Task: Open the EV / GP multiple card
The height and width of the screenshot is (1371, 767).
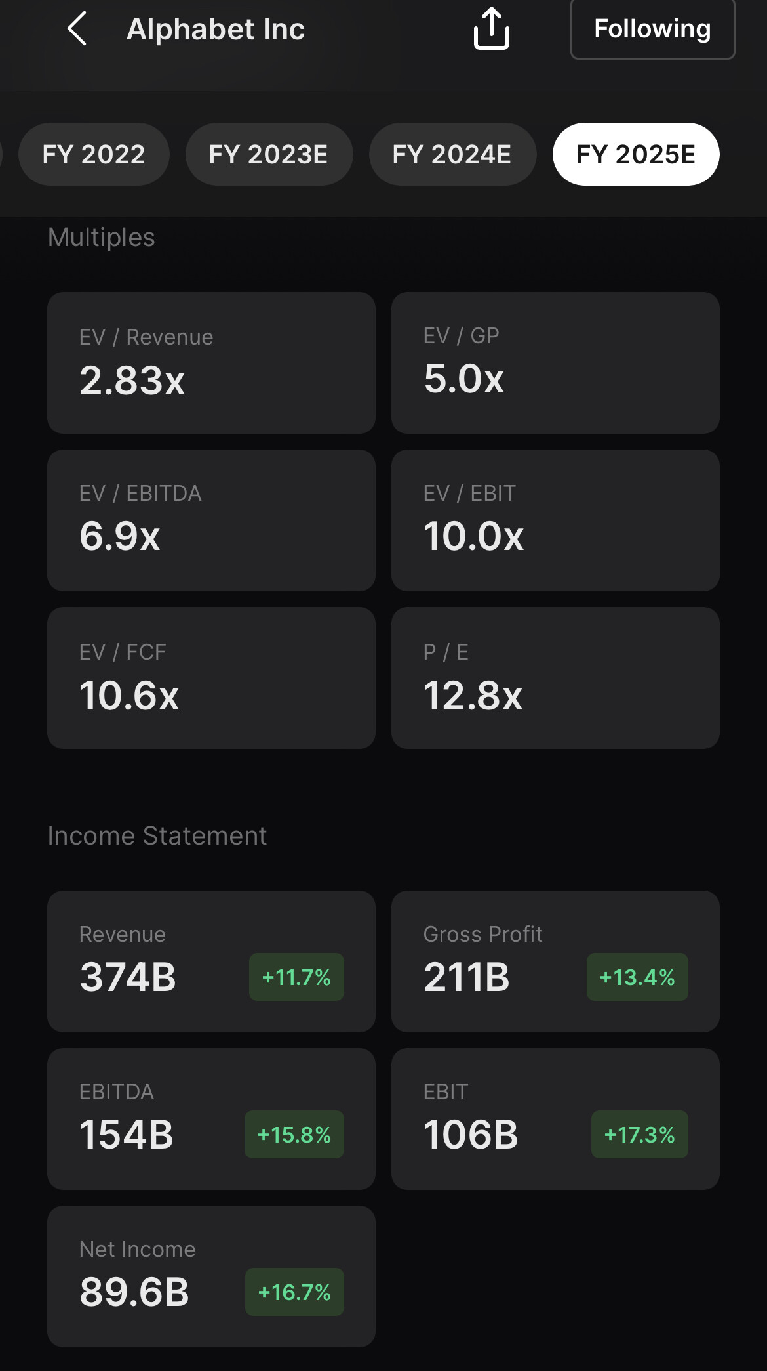Action: click(x=555, y=363)
